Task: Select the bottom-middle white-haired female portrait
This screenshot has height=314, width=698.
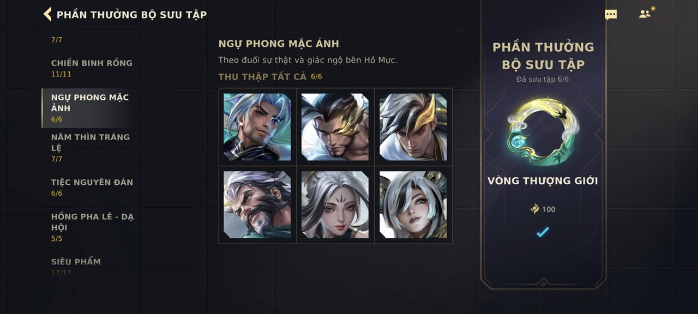Action: 335,205
